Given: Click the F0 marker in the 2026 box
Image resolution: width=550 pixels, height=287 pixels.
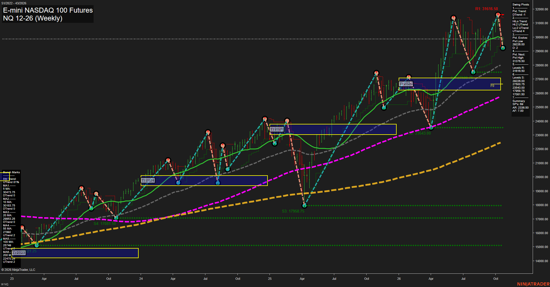Looking at the screenshot, I should [x=492, y=86].
